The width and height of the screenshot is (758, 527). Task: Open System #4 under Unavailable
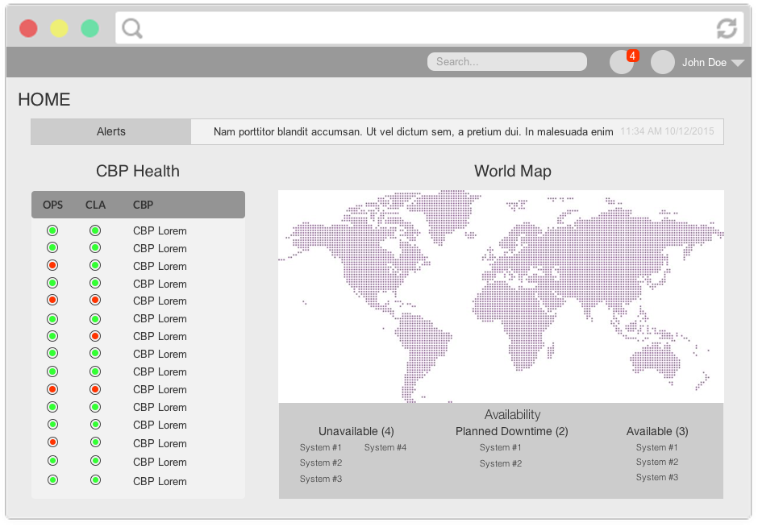(x=385, y=447)
